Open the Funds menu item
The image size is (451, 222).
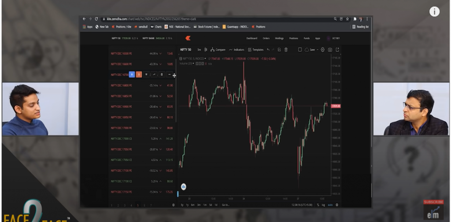click(307, 38)
